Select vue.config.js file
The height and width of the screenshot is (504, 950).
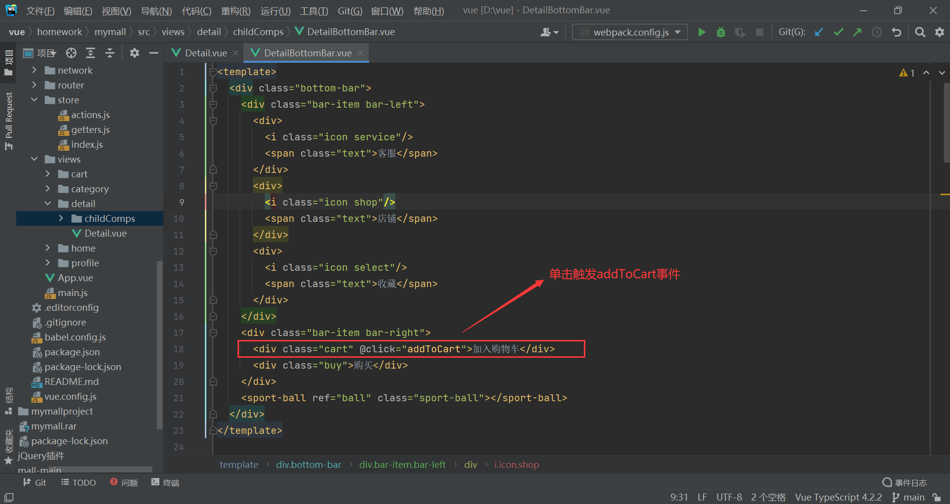[70, 396]
